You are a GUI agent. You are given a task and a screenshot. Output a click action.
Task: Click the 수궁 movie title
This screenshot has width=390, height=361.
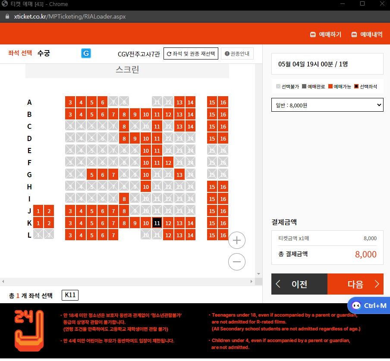(x=44, y=53)
